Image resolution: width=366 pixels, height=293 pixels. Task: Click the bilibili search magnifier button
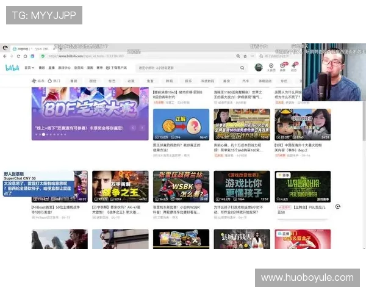tap(242, 68)
